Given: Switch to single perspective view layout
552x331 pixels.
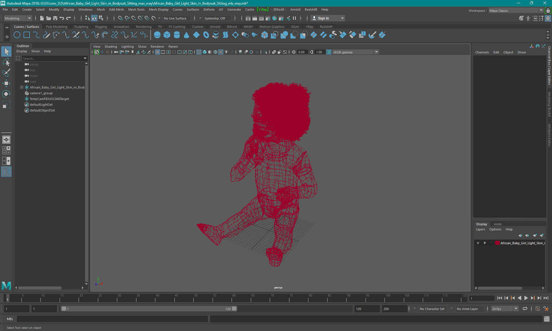Looking at the screenshot, I should [6, 140].
